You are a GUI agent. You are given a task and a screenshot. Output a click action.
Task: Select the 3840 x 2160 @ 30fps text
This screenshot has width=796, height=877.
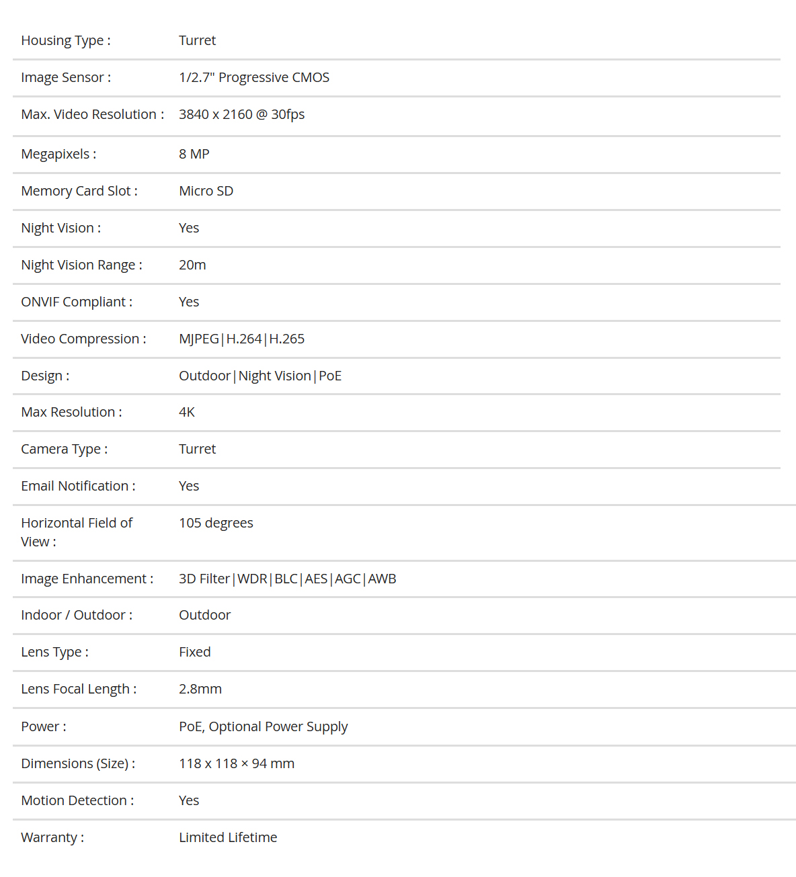click(x=241, y=114)
